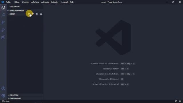Click 'Démarrer le débogage' text

[109, 79]
